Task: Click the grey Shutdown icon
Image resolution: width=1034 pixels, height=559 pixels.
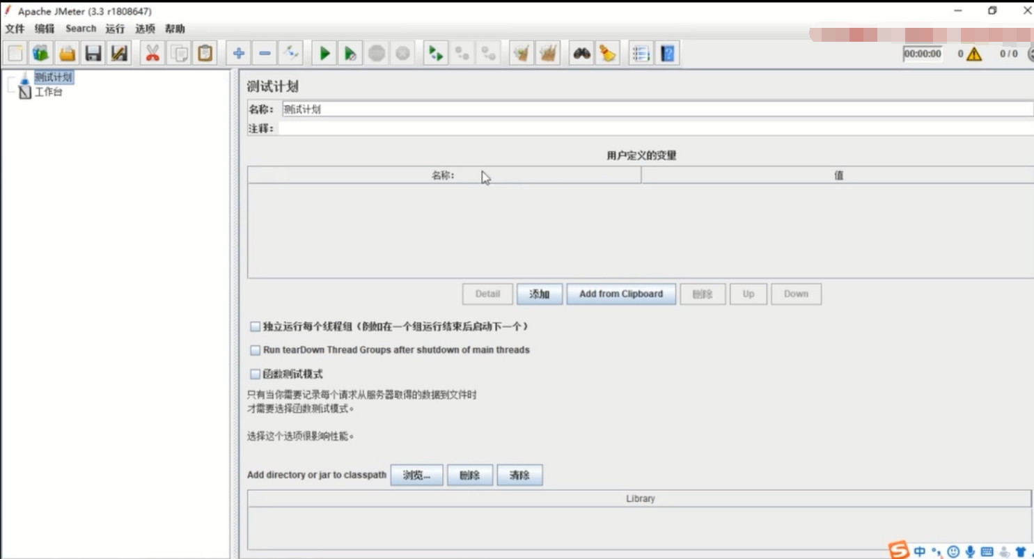Action: tap(402, 53)
